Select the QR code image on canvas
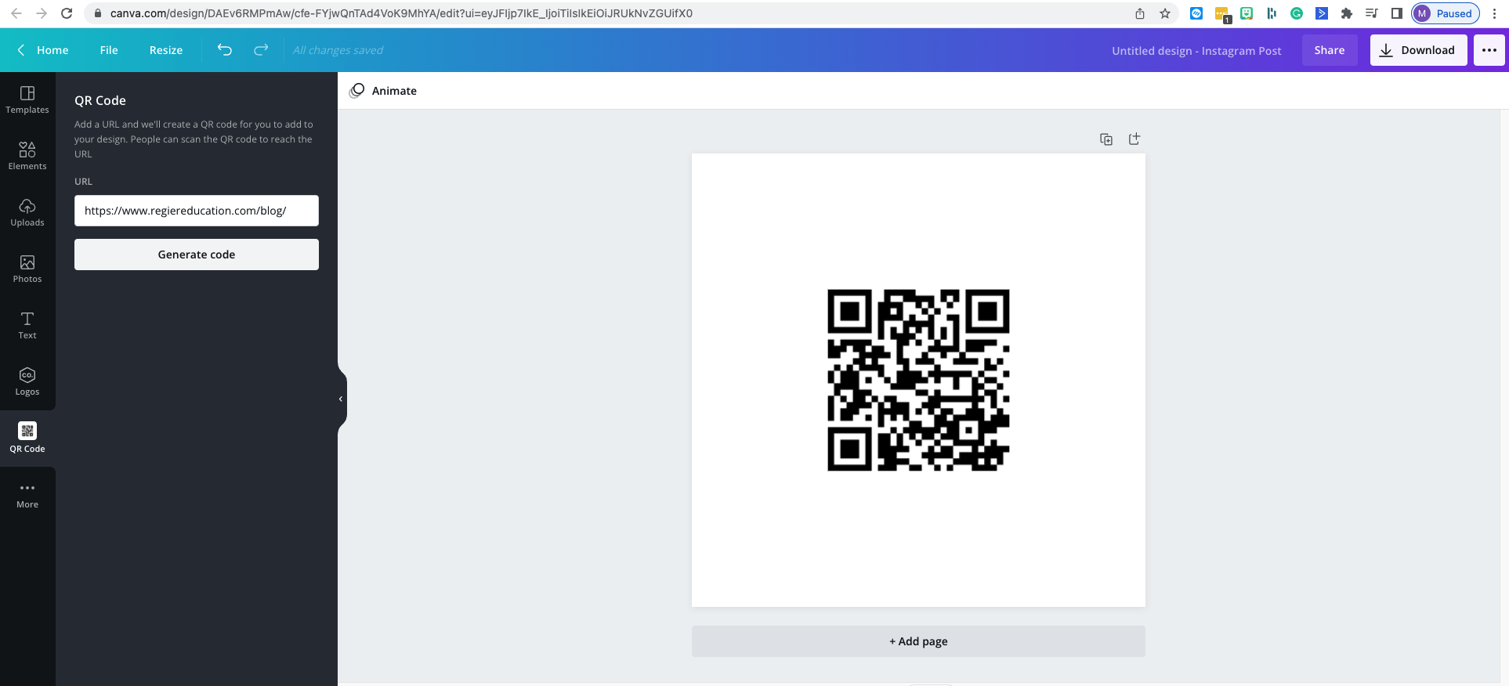This screenshot has width=1509, height=686. click(918, 380)
